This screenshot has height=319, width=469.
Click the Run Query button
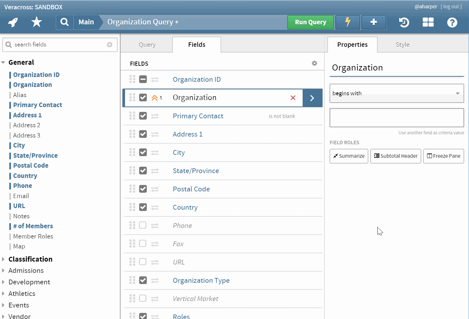coord(311,22)
